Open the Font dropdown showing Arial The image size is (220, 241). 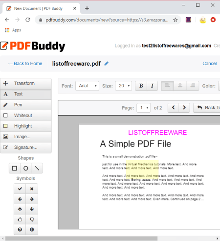pos(87,86)
